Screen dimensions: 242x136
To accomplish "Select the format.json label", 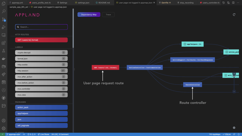I will pos(41,59).
